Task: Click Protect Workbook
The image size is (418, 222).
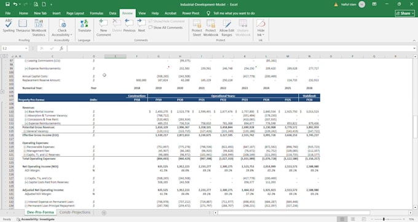Action: click(211, 28)
